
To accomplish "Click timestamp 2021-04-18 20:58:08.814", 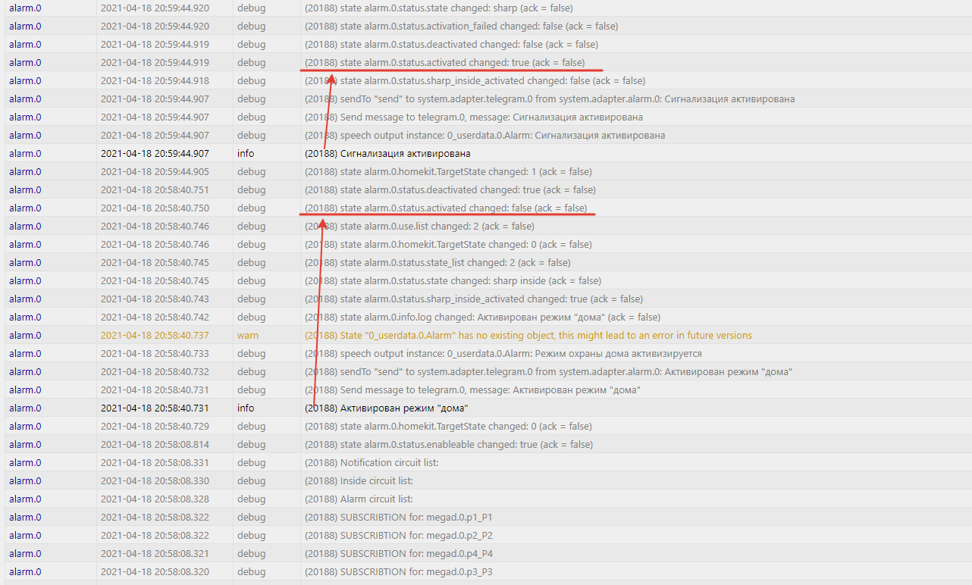I will pos(155,444).
